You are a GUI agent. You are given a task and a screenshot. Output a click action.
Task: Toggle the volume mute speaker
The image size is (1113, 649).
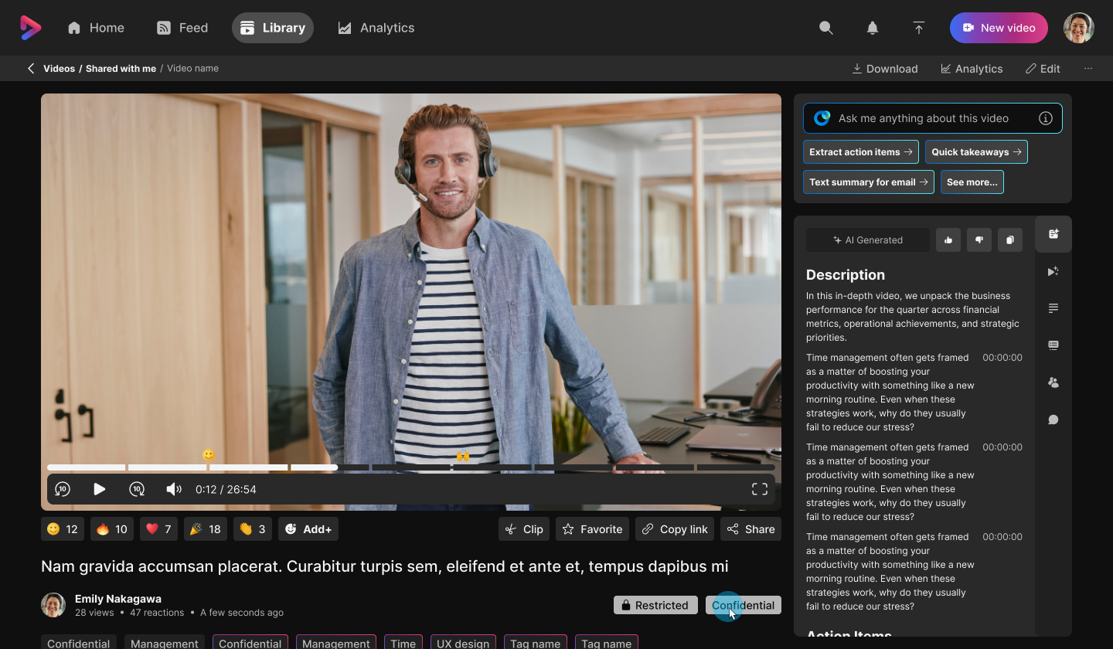[x=174, y=489]
